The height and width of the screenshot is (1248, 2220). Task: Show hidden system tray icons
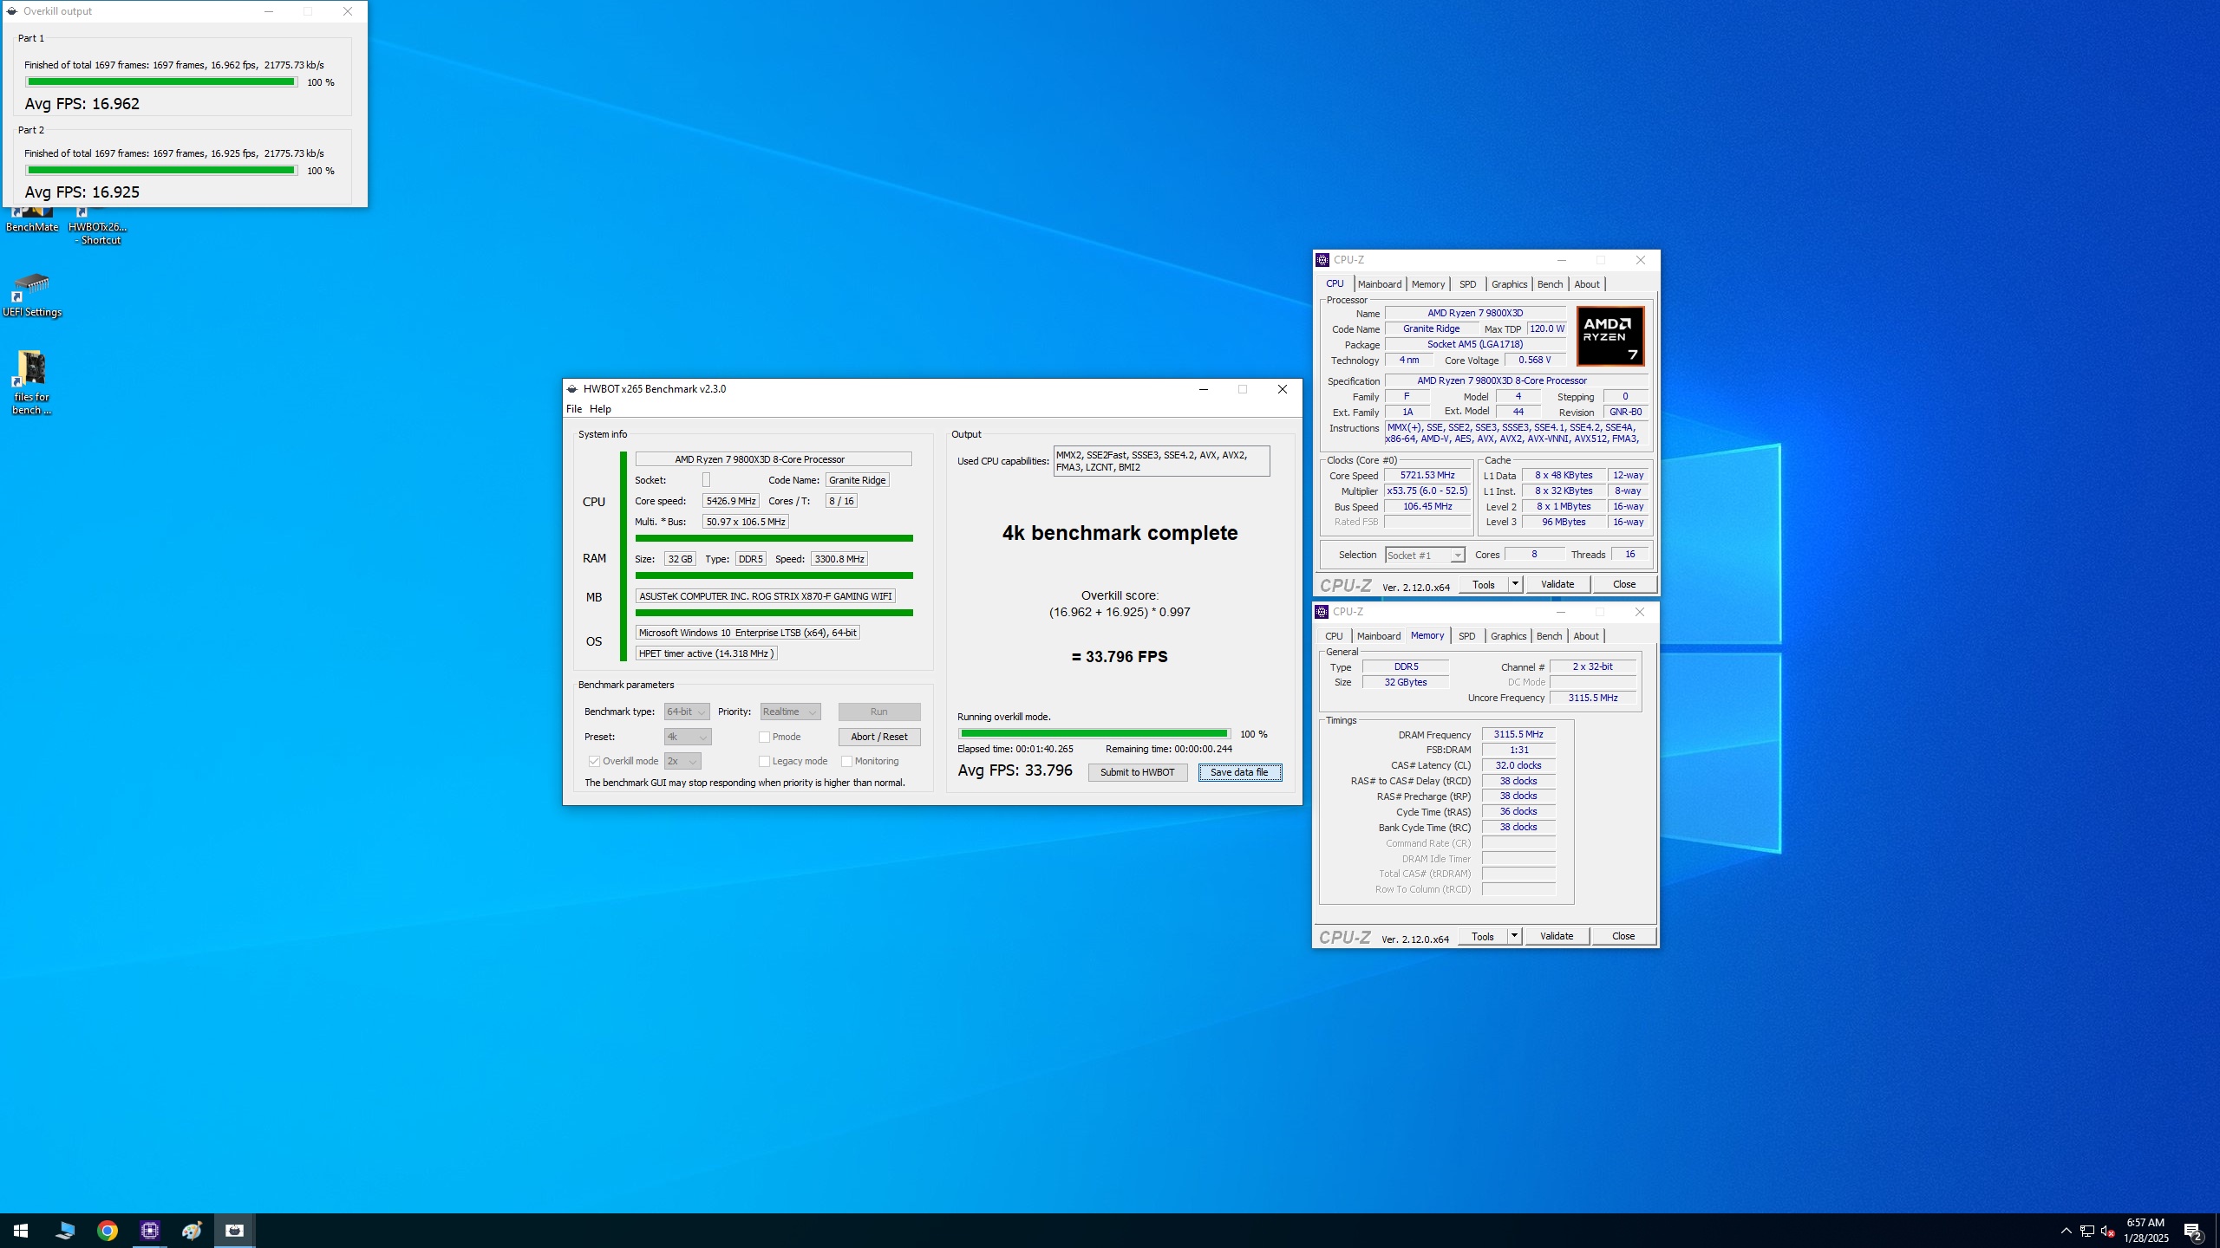(x=2066, y=1231)
